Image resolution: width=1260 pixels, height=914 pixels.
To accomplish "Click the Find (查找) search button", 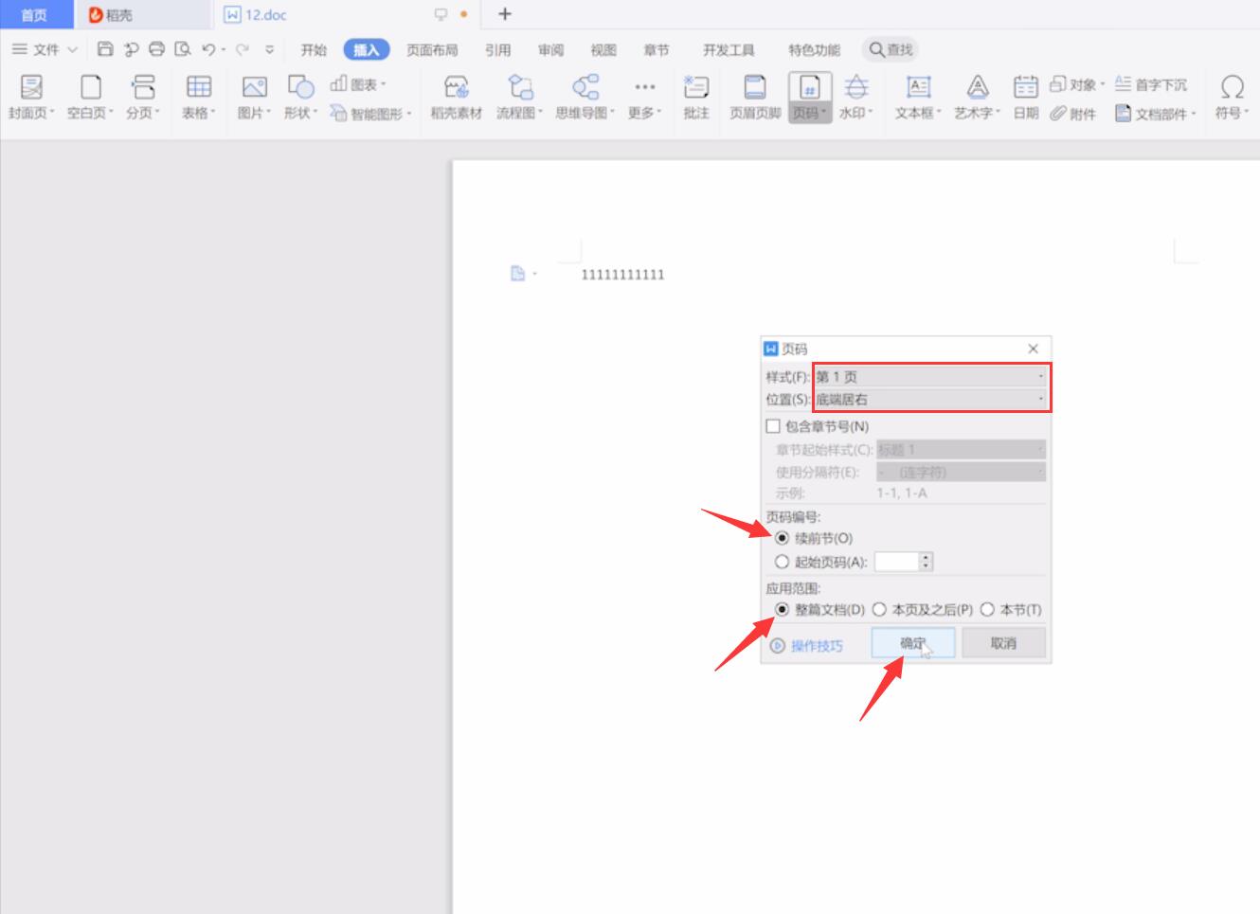I will 891,49.
